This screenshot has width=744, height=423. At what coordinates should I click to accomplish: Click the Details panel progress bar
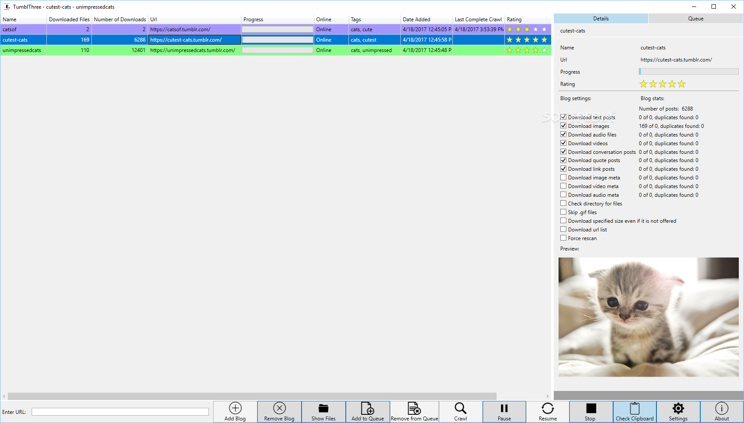[689, 72]
